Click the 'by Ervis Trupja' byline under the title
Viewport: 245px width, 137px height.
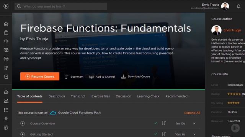[34, 39]
